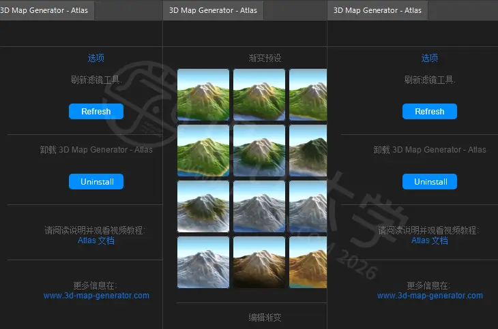Image resolution: width=498 pixels, height=329 pixels.
Task: Click Uninstall button in right panel
Action: (429, 181)
